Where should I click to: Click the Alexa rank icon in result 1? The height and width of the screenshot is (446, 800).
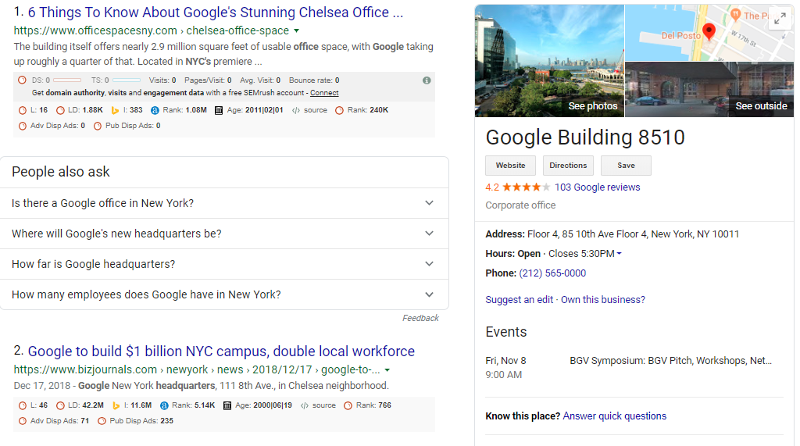point(155,110)
